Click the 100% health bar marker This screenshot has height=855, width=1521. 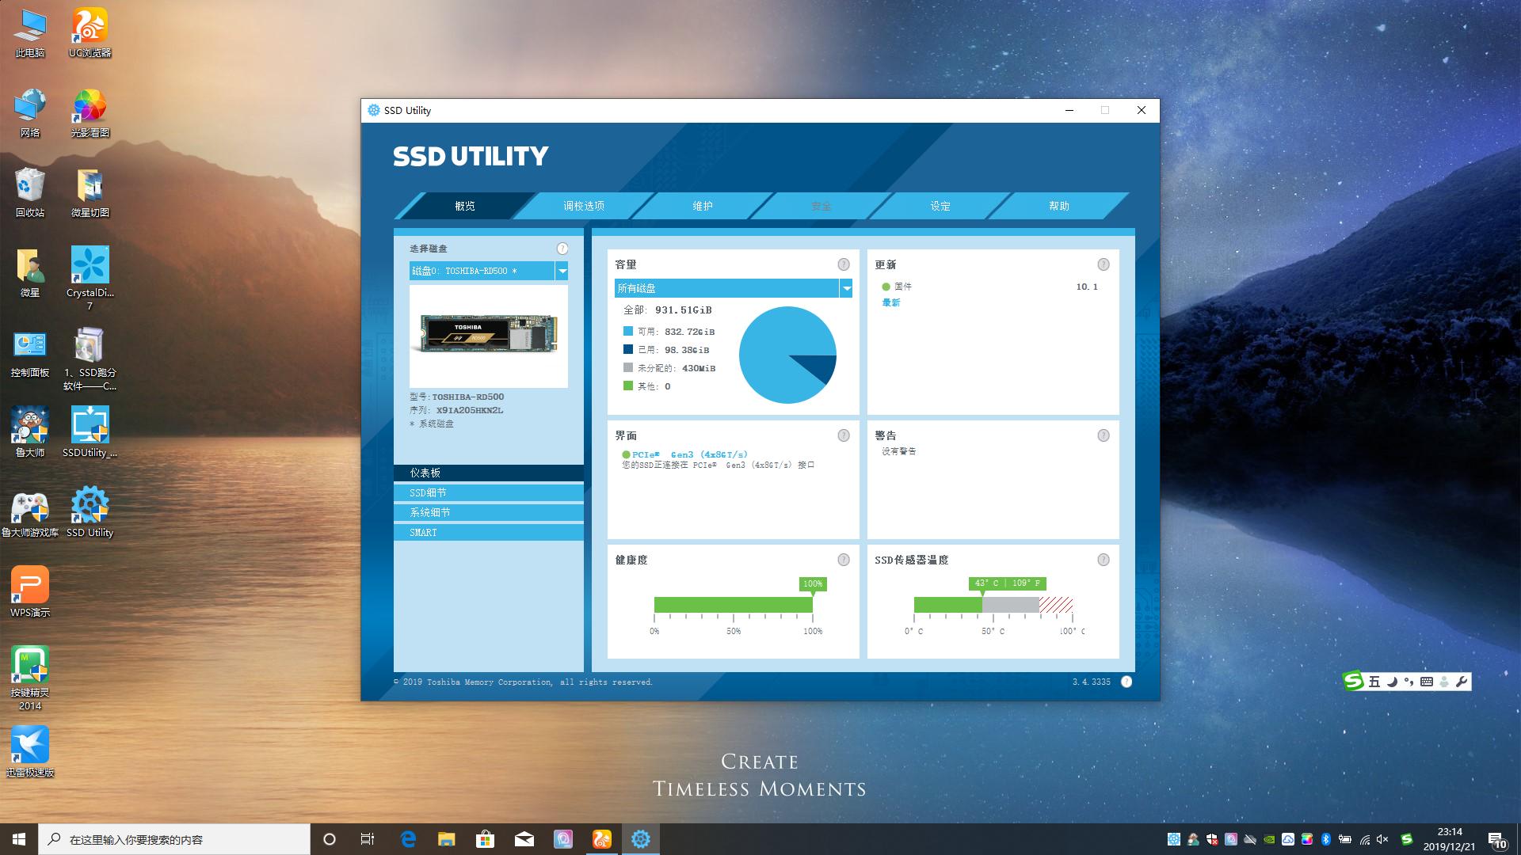point(813,584)
